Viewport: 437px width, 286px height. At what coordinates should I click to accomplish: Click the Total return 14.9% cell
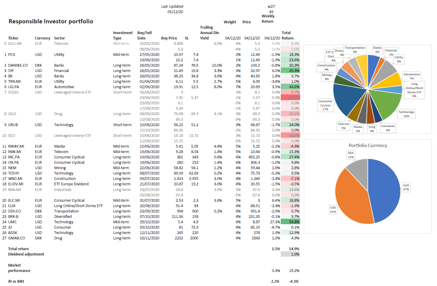point(293,248)
